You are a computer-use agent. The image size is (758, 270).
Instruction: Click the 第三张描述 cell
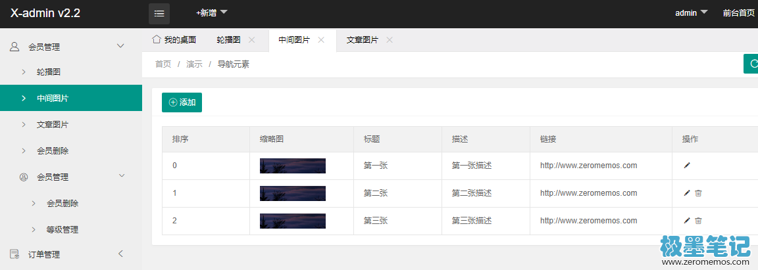point(472,221)
